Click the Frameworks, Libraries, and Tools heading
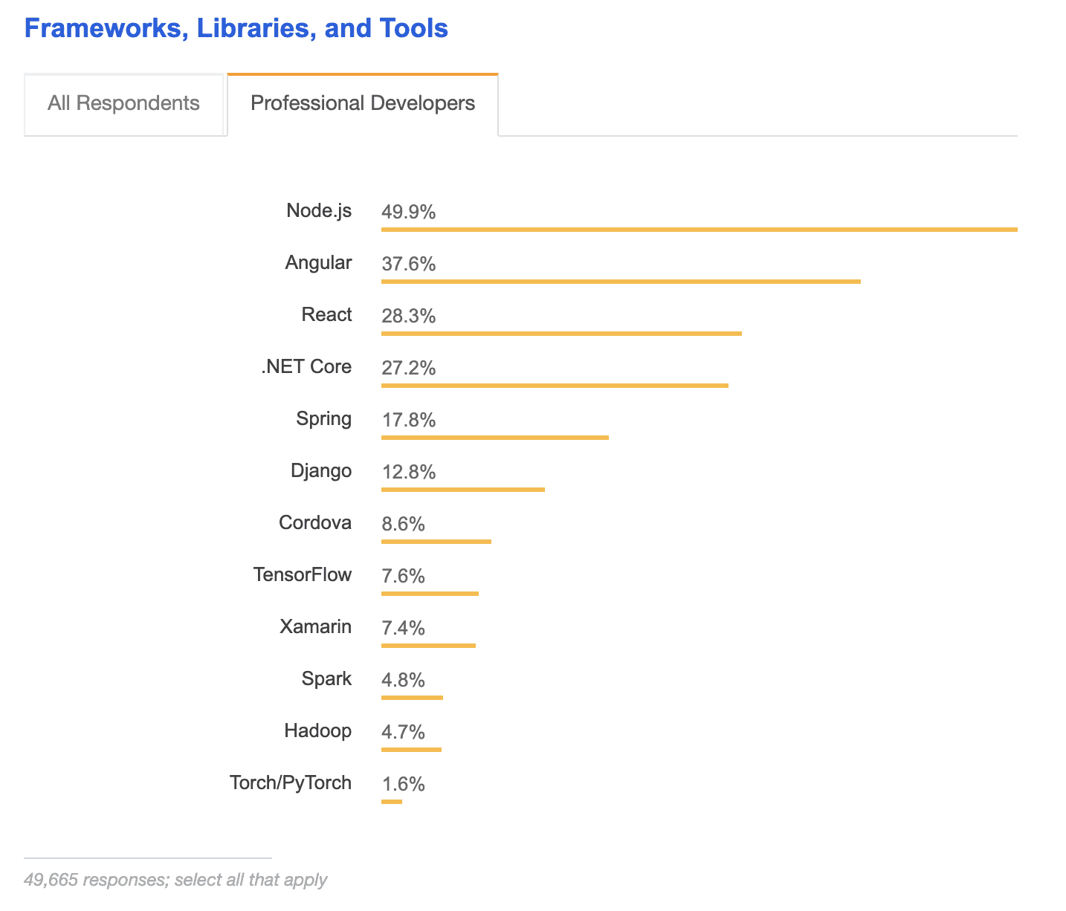This screenshot has width=1066, height=911. [x=236, y=28]
